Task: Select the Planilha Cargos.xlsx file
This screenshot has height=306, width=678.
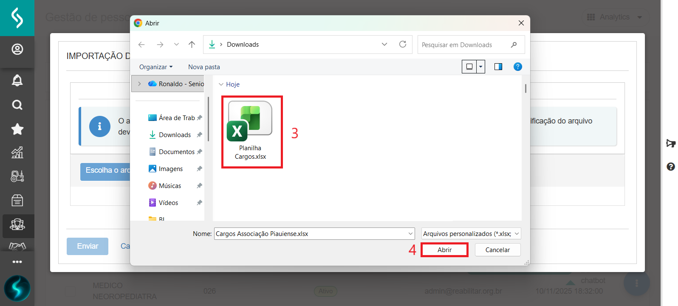Action: tap(250, 132)
